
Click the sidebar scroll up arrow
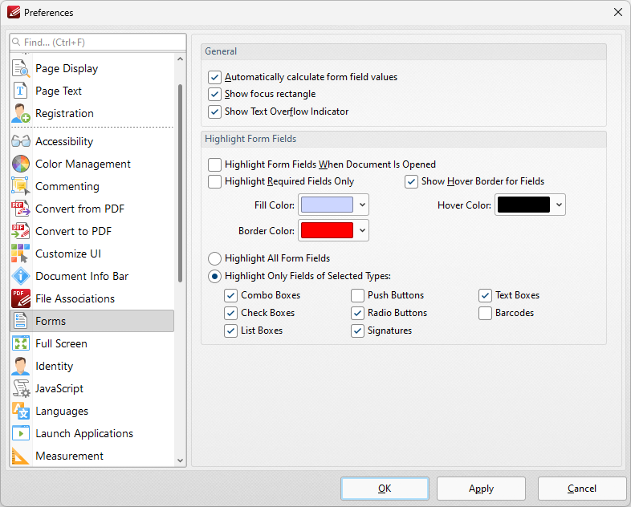coord(181,59)
